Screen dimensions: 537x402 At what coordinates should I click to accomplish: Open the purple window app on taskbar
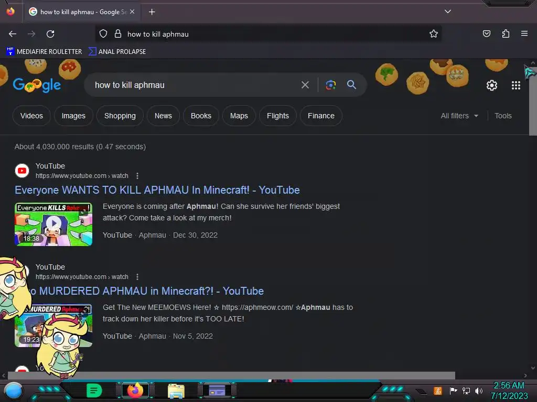pyautogui.click(x=217, y=390)
